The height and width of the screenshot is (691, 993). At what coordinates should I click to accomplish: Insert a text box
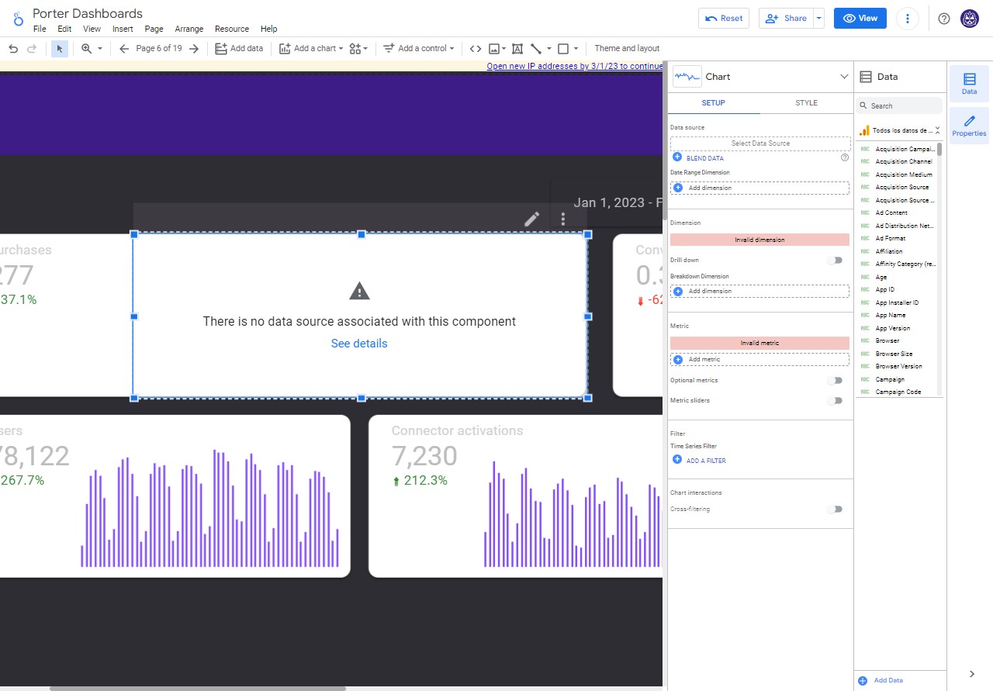[517, 49]
